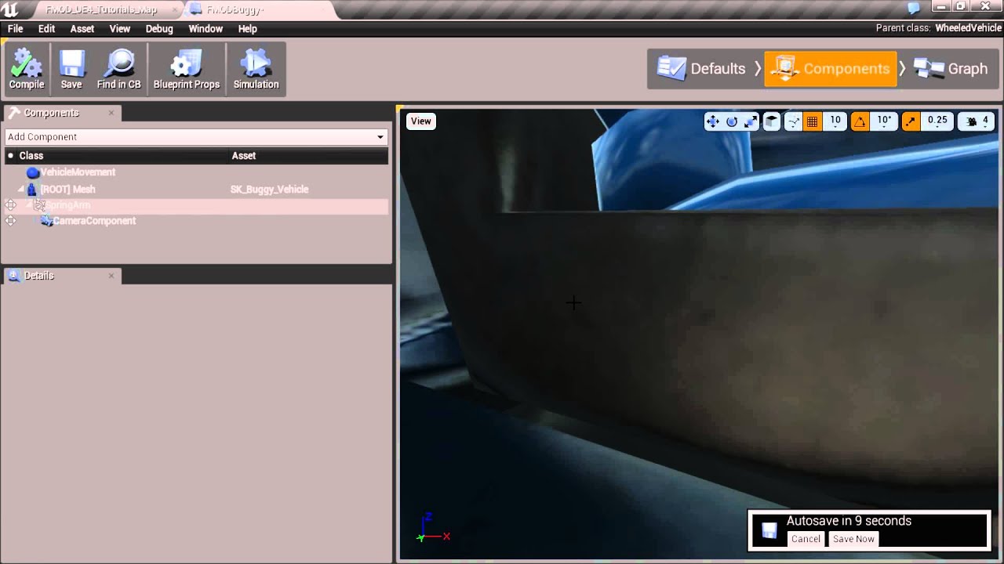Open Find in CB
The height and width of the screenshot is (564, 1004).
click(x=118, y=68)
